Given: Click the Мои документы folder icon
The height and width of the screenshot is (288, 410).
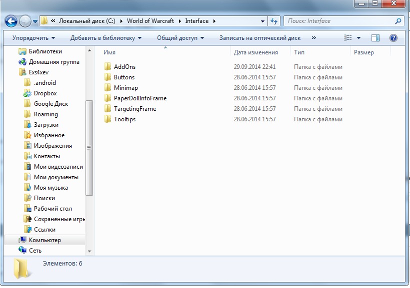Looking at the screenshot, I should click(27, 177).
